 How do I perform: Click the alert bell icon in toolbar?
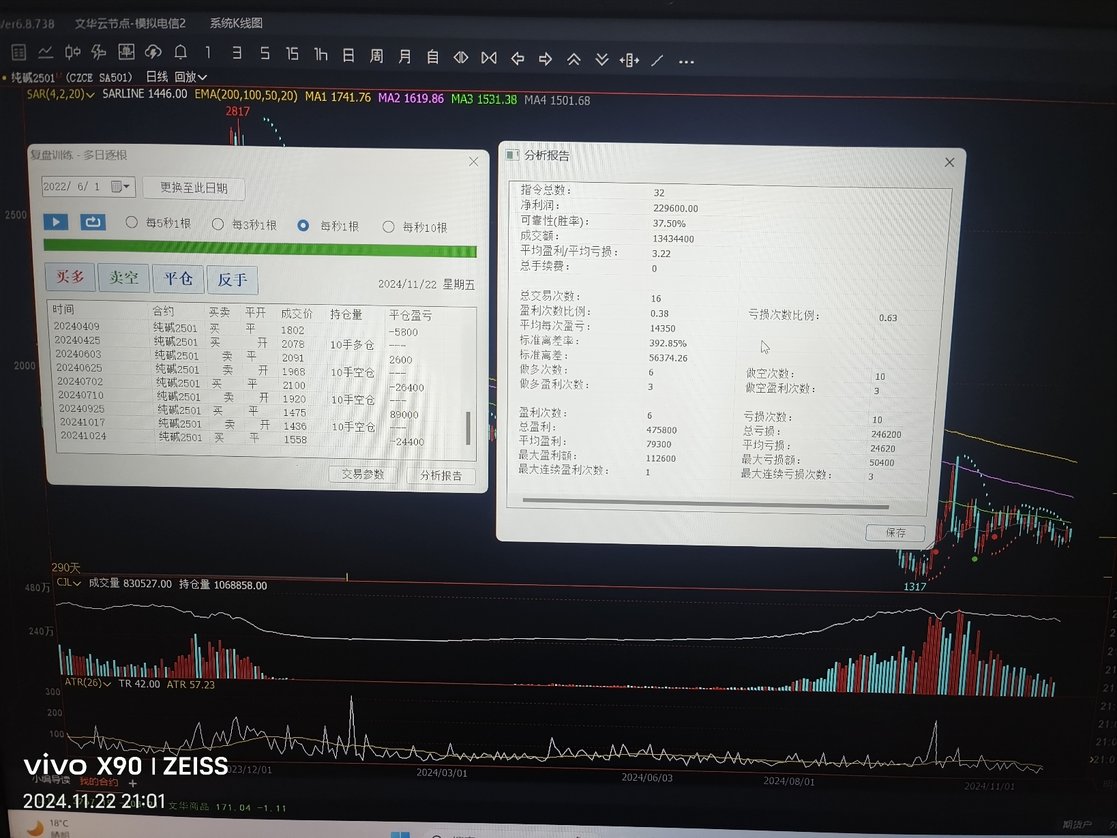(x=181, y=53)
